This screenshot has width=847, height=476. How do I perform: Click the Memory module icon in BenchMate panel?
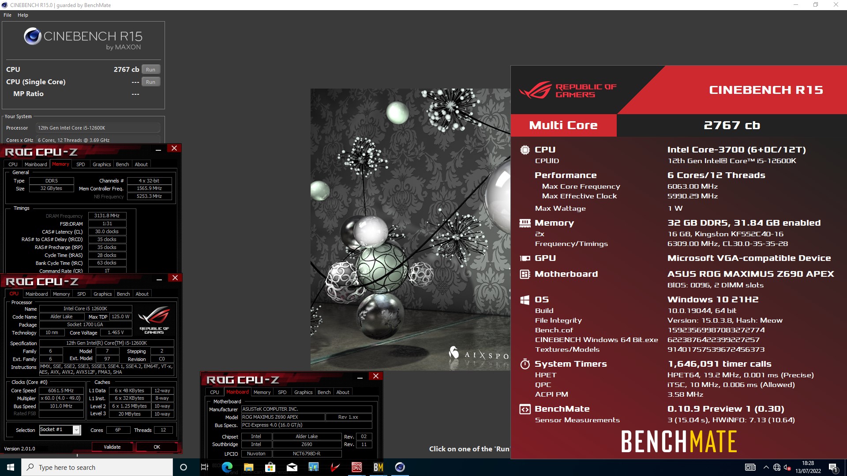pos(525,223)
